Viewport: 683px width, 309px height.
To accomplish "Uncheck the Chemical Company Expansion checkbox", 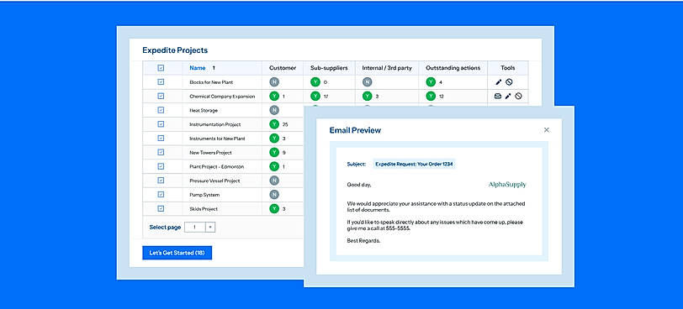I will coord(161,96).
